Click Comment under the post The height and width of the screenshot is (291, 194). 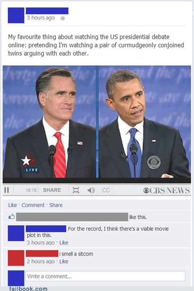click(x=33, y=205)
